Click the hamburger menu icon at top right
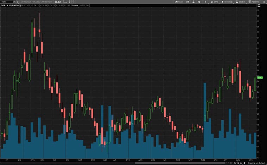The width and height of the screenshot is (267, 165). [x=263, y=2]
